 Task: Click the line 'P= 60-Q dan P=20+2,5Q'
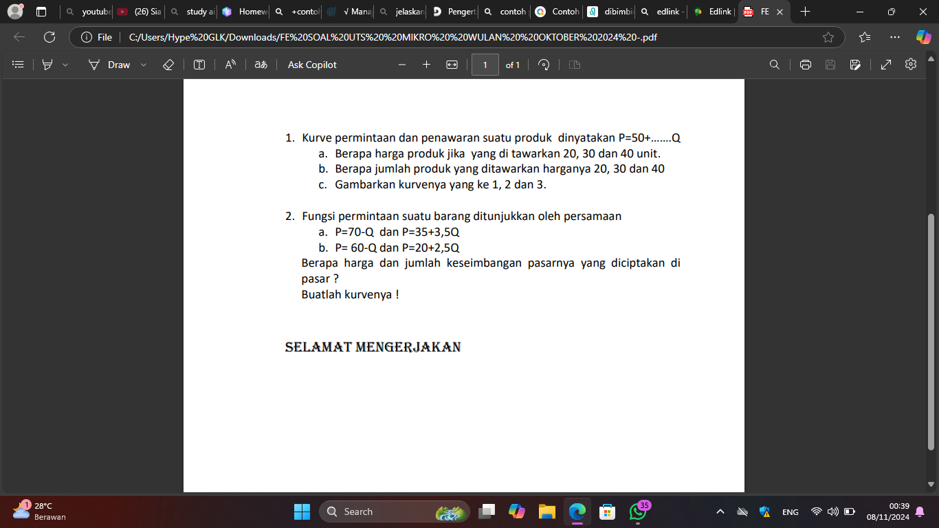(x=397, y=247)
